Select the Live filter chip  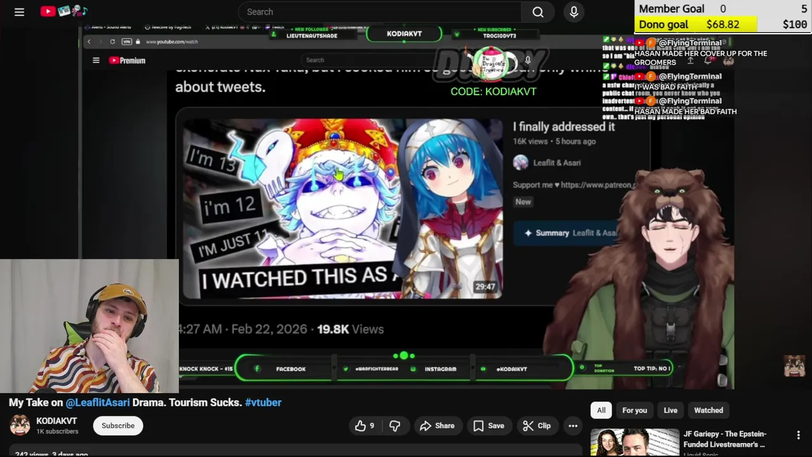[671, 410]
